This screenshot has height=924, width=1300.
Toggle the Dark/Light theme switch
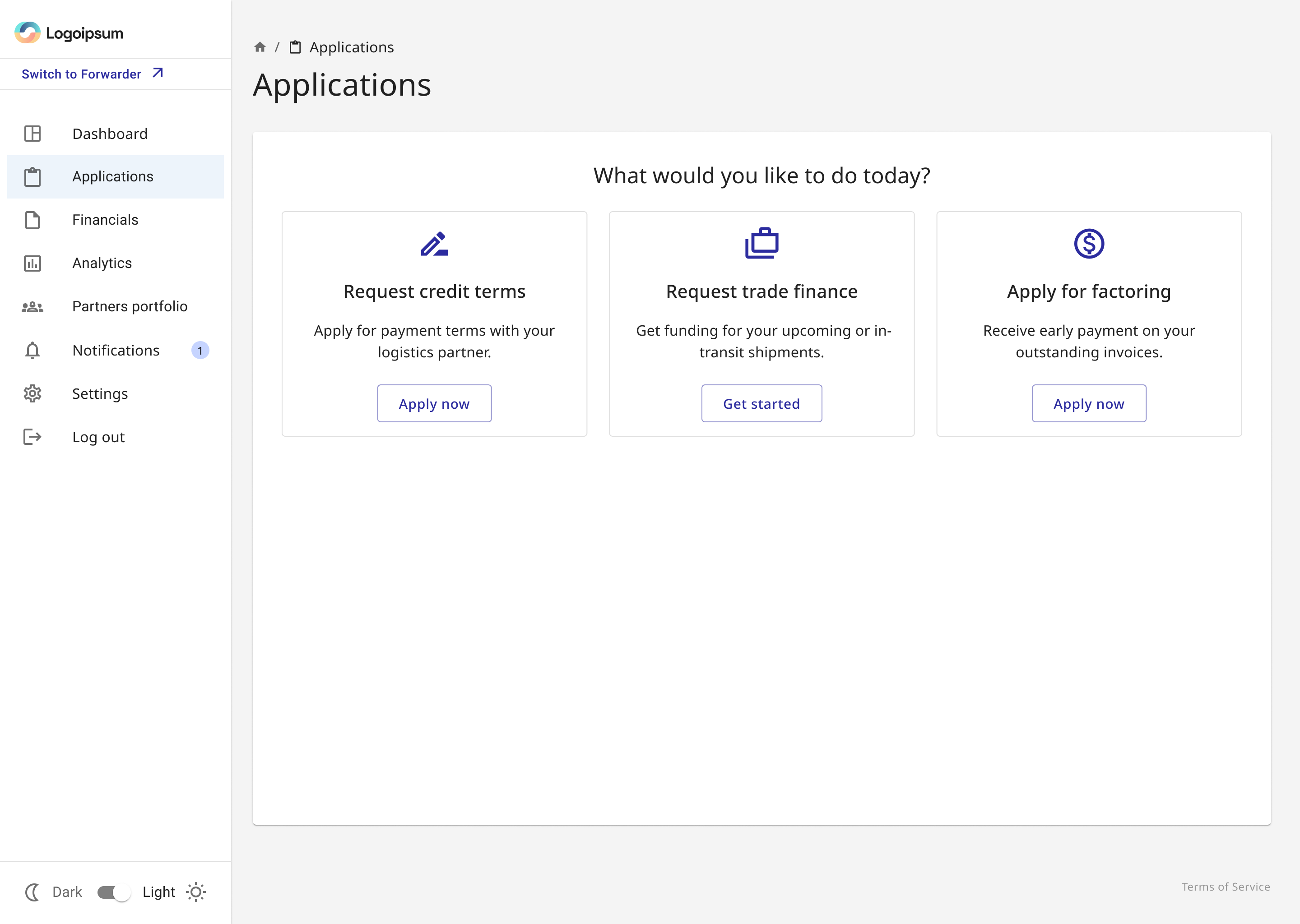pyautogui.click(x=114, y=892)
